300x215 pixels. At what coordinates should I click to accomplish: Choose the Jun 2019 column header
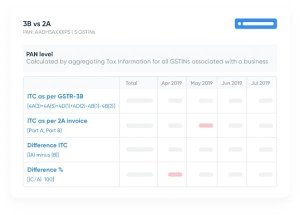[231, 83]
